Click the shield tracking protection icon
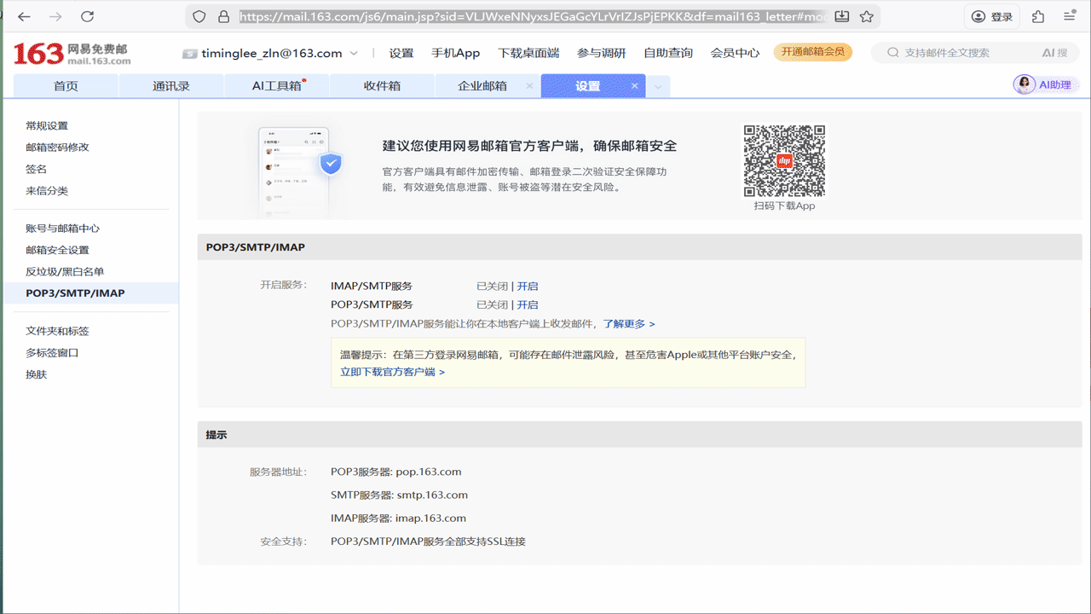 199,16
